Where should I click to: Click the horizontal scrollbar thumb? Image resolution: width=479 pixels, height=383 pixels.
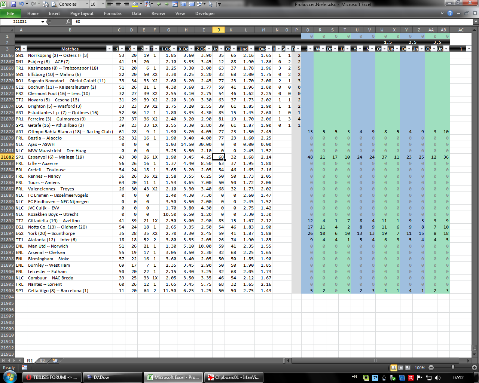pos(375,361)
